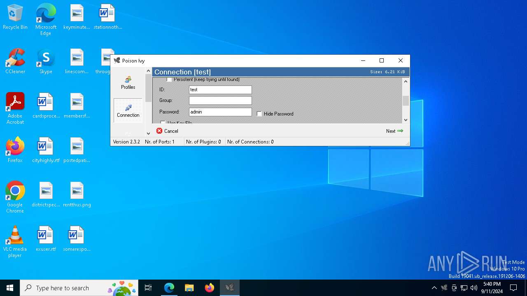Select the CCleaner desktop shortcut
This screenshot has height=296, width=527.
point(15,61)
